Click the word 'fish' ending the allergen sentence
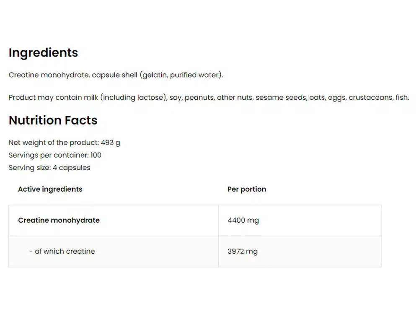Viewport: 419px width, 317px height. [402, 97]
